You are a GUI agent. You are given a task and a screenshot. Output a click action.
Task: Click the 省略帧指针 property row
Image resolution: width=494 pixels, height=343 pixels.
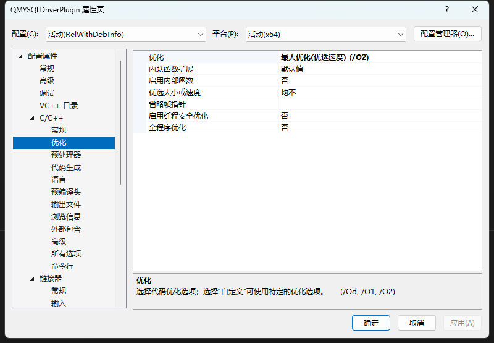(308, 104)
